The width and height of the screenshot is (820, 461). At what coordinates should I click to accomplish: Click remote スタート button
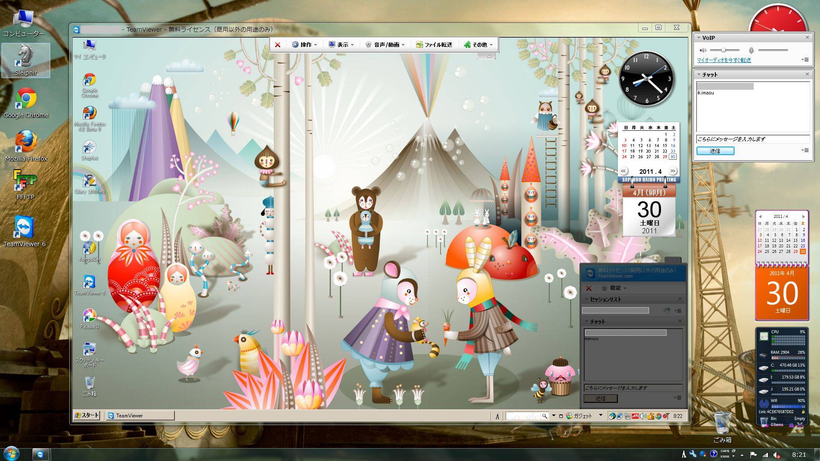tap(87, 415)
